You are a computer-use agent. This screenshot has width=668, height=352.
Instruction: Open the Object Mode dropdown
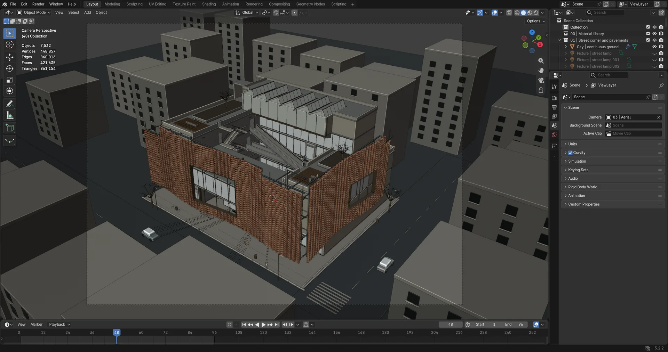[x=34, y=13]
